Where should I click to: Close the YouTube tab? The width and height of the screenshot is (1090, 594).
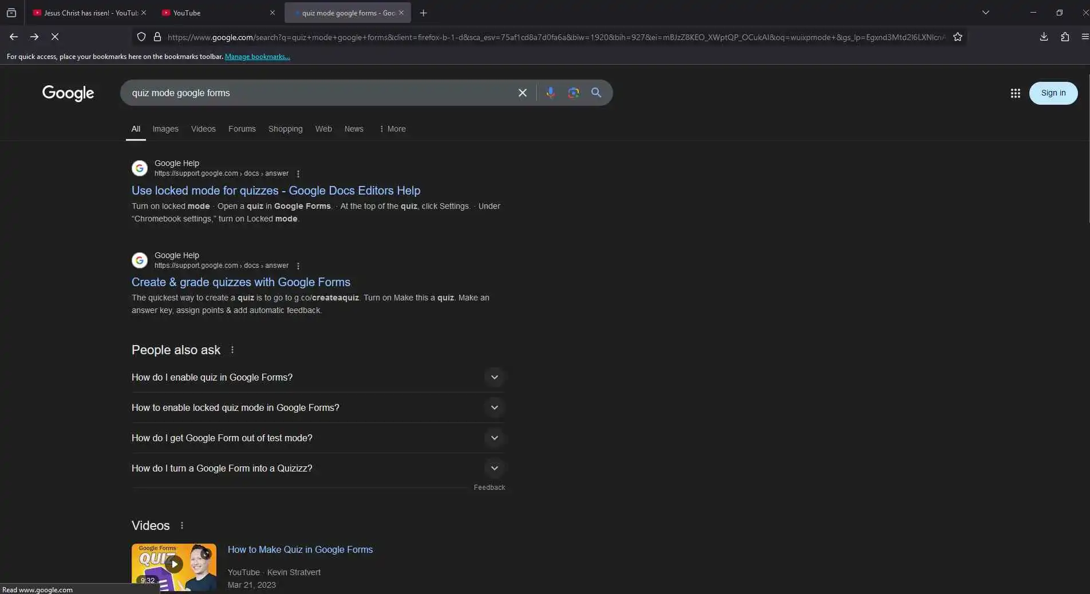click(272, 13)
